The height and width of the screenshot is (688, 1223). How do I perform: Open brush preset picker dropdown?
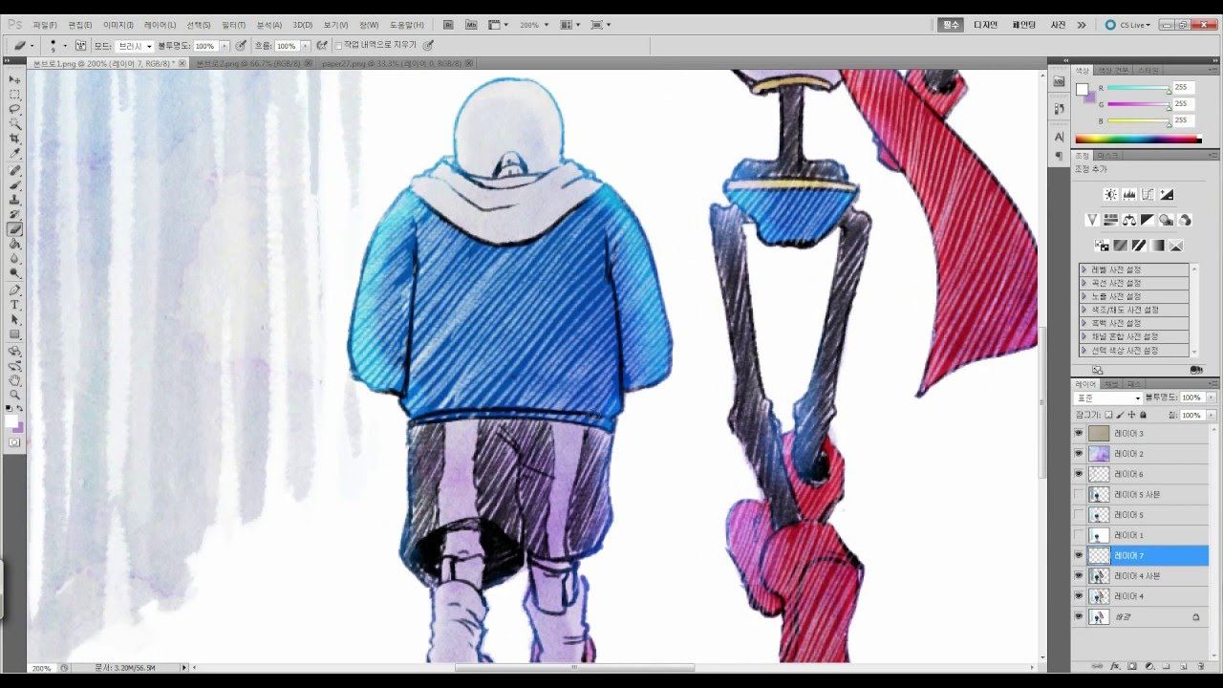pos(64,46)
